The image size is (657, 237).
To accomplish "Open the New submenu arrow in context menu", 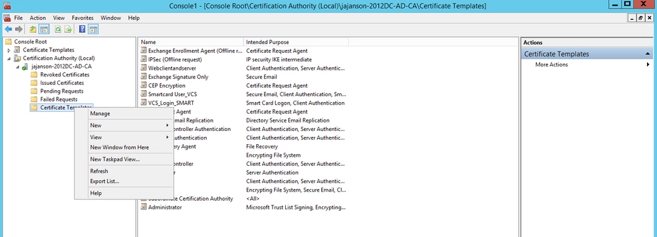I will [167, 125].
